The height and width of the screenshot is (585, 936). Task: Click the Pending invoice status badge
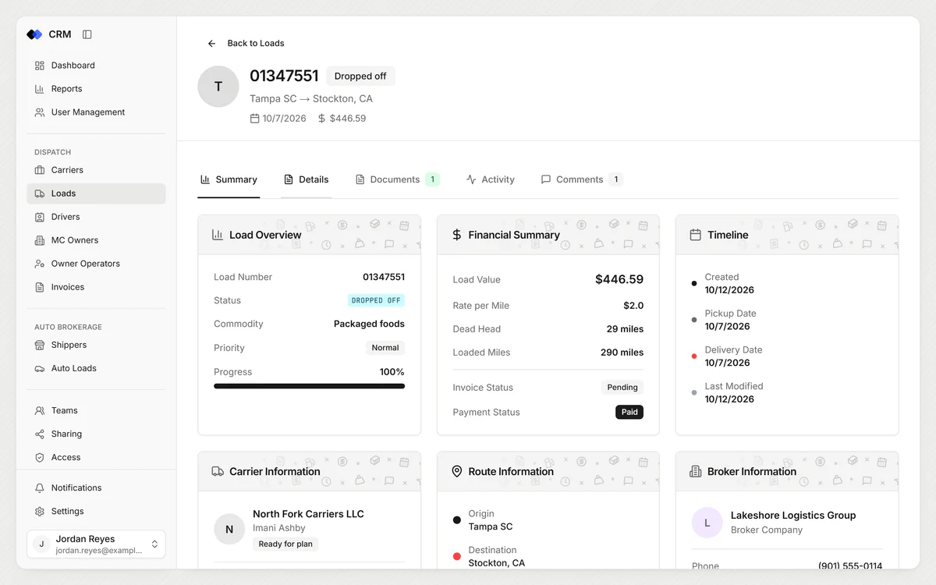tap(622, 387)
